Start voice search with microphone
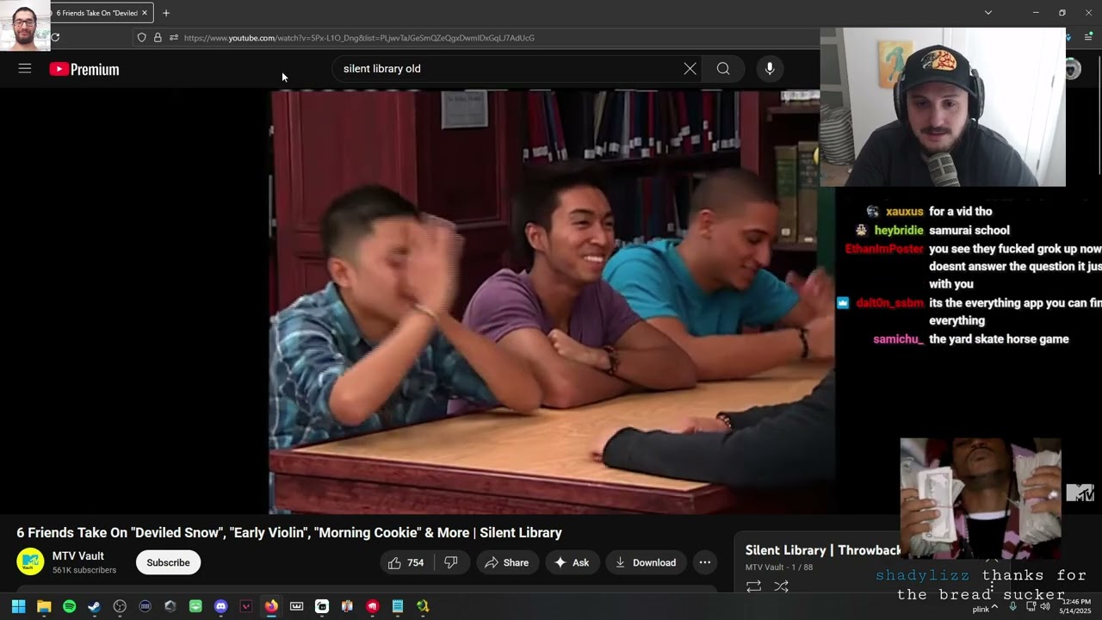 coord(770,69)
